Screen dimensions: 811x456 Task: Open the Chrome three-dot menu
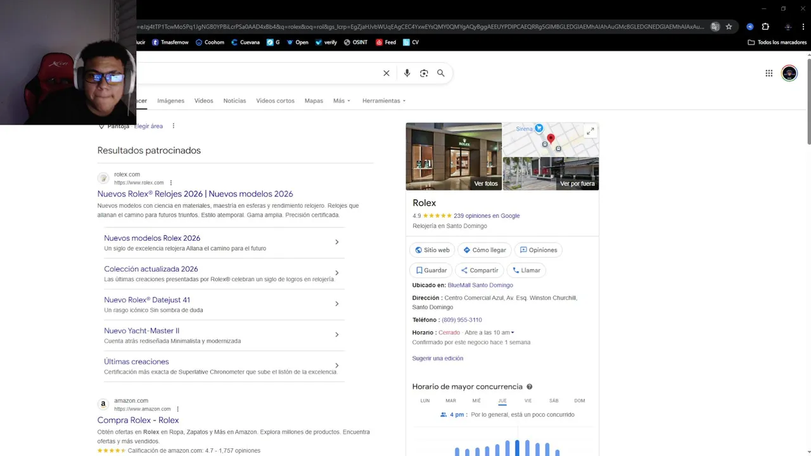(803, 27)
